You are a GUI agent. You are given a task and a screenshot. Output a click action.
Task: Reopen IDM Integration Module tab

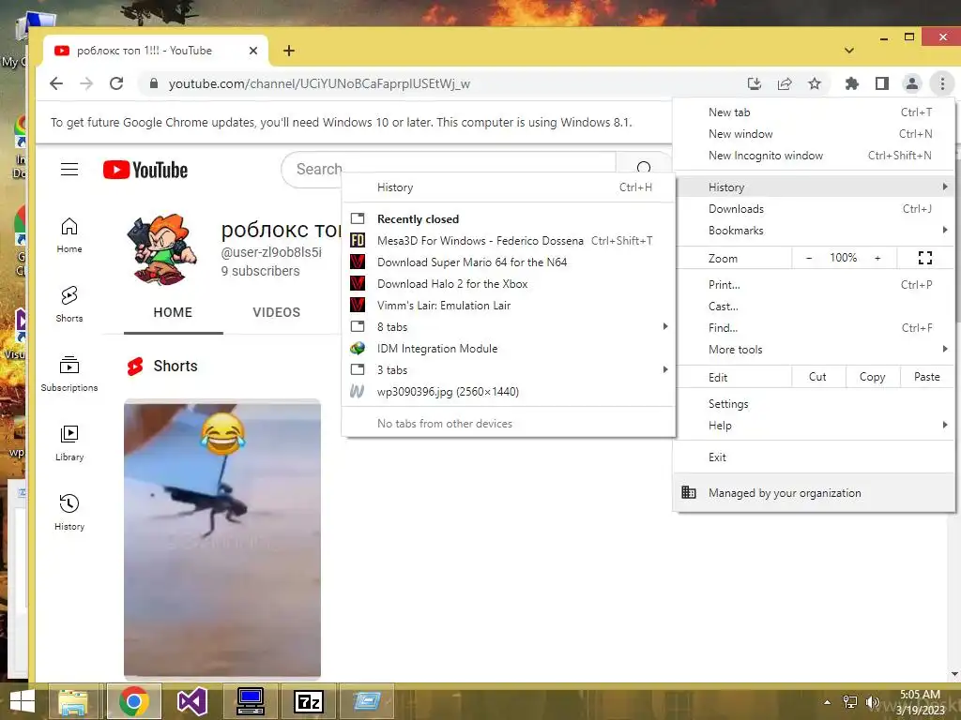tap(509, 349)
